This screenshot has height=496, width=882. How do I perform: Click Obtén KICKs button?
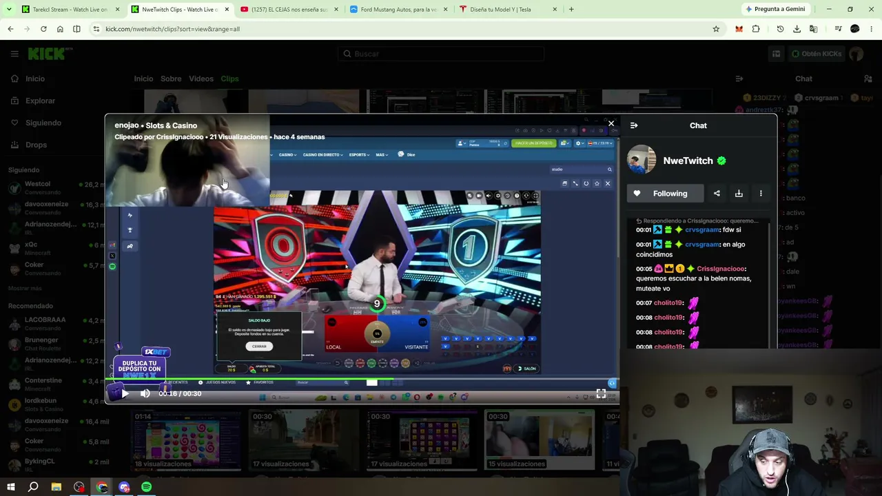click(x=816, y=54)
